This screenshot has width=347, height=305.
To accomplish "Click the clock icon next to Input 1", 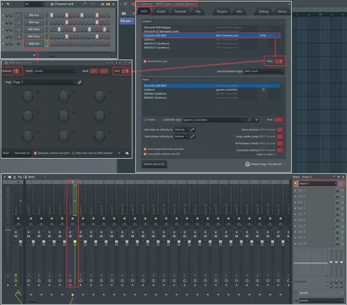I will (340, 184).
